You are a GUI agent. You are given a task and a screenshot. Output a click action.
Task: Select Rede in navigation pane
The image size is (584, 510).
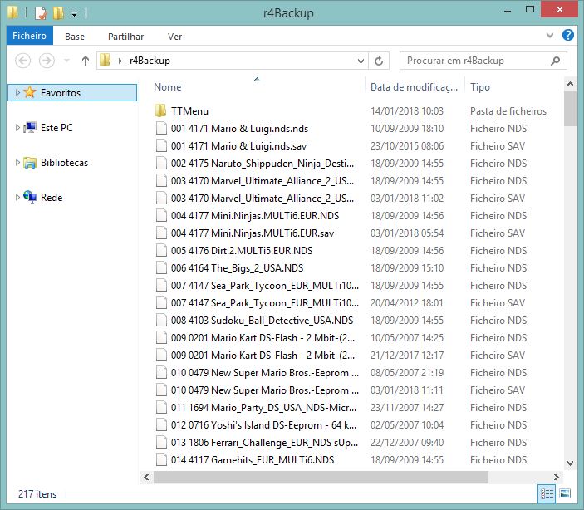(52, 198)
